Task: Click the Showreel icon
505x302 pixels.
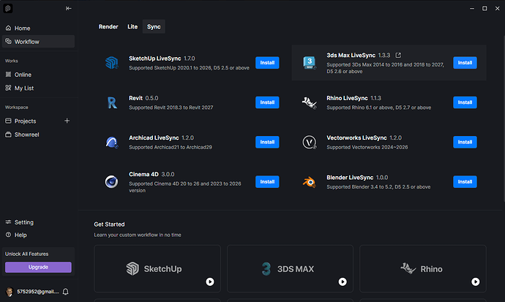Action: (x=8, y=135)
